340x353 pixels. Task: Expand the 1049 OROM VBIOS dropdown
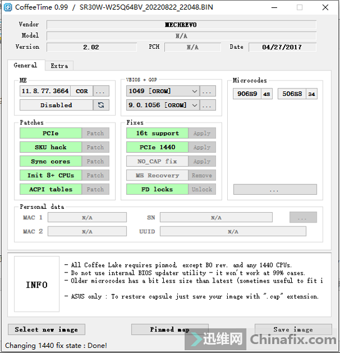tap(194, 91)
